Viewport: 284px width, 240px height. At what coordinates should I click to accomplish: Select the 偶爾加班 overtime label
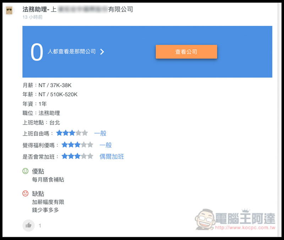(x=112, y=156)
